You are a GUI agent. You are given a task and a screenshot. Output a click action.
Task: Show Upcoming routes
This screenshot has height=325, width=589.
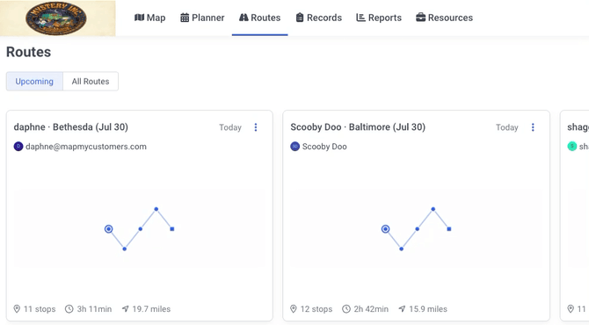coord(34,82)
